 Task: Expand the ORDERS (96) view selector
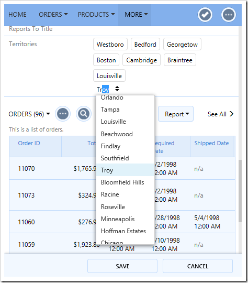point(29,114)
